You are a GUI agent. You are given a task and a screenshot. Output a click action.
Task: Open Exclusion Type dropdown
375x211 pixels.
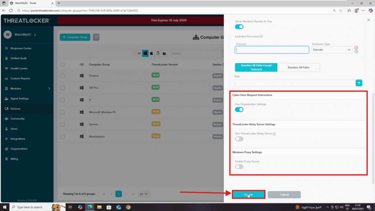pyautogui.click(x=332, y=50)
